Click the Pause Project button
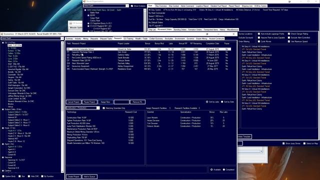 click(89, 102)
